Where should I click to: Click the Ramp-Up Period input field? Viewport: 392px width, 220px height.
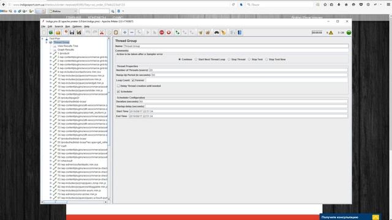click(x=249, y=75)
